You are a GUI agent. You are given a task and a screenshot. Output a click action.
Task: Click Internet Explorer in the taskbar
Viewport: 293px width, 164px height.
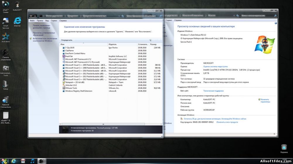tap(13, 161)
